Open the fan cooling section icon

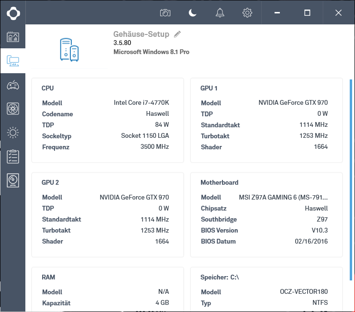point(13,109)
